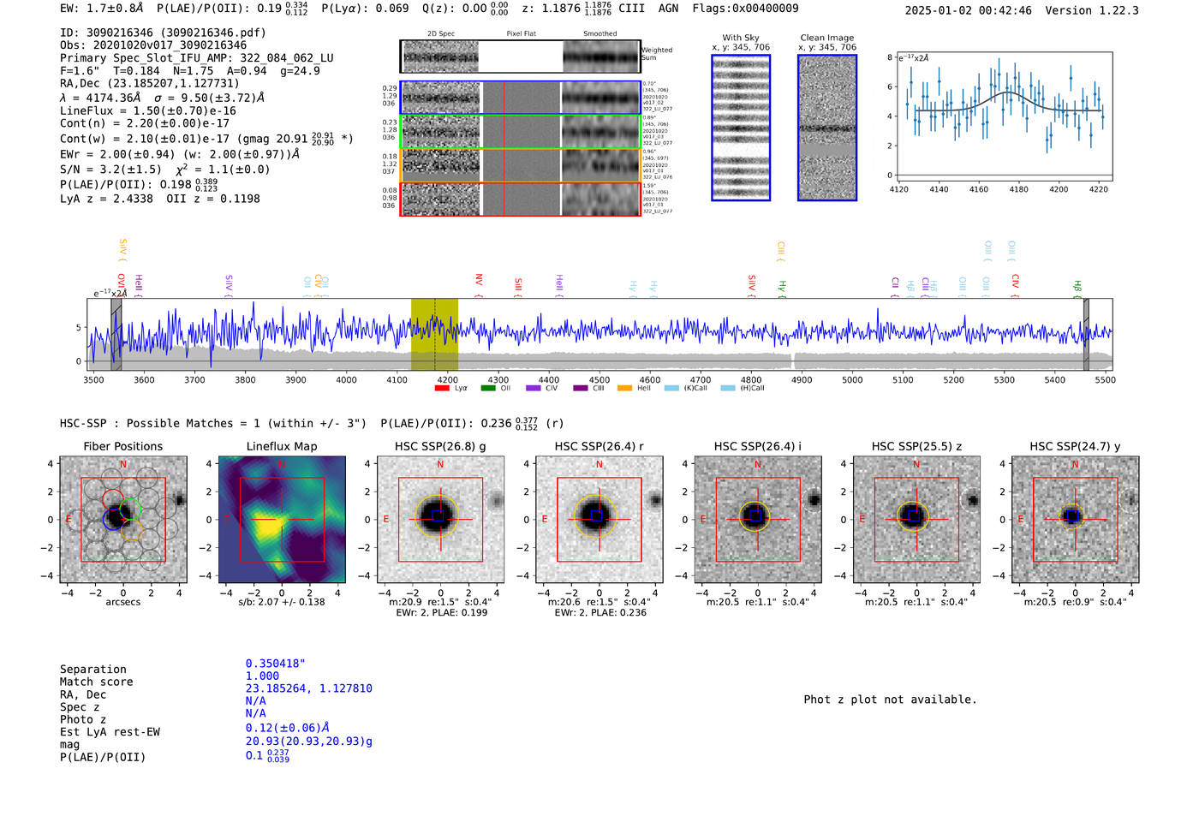Open the Clean Image panel
Viewport: 1199px width, 816px height.
tap(827, 128)
